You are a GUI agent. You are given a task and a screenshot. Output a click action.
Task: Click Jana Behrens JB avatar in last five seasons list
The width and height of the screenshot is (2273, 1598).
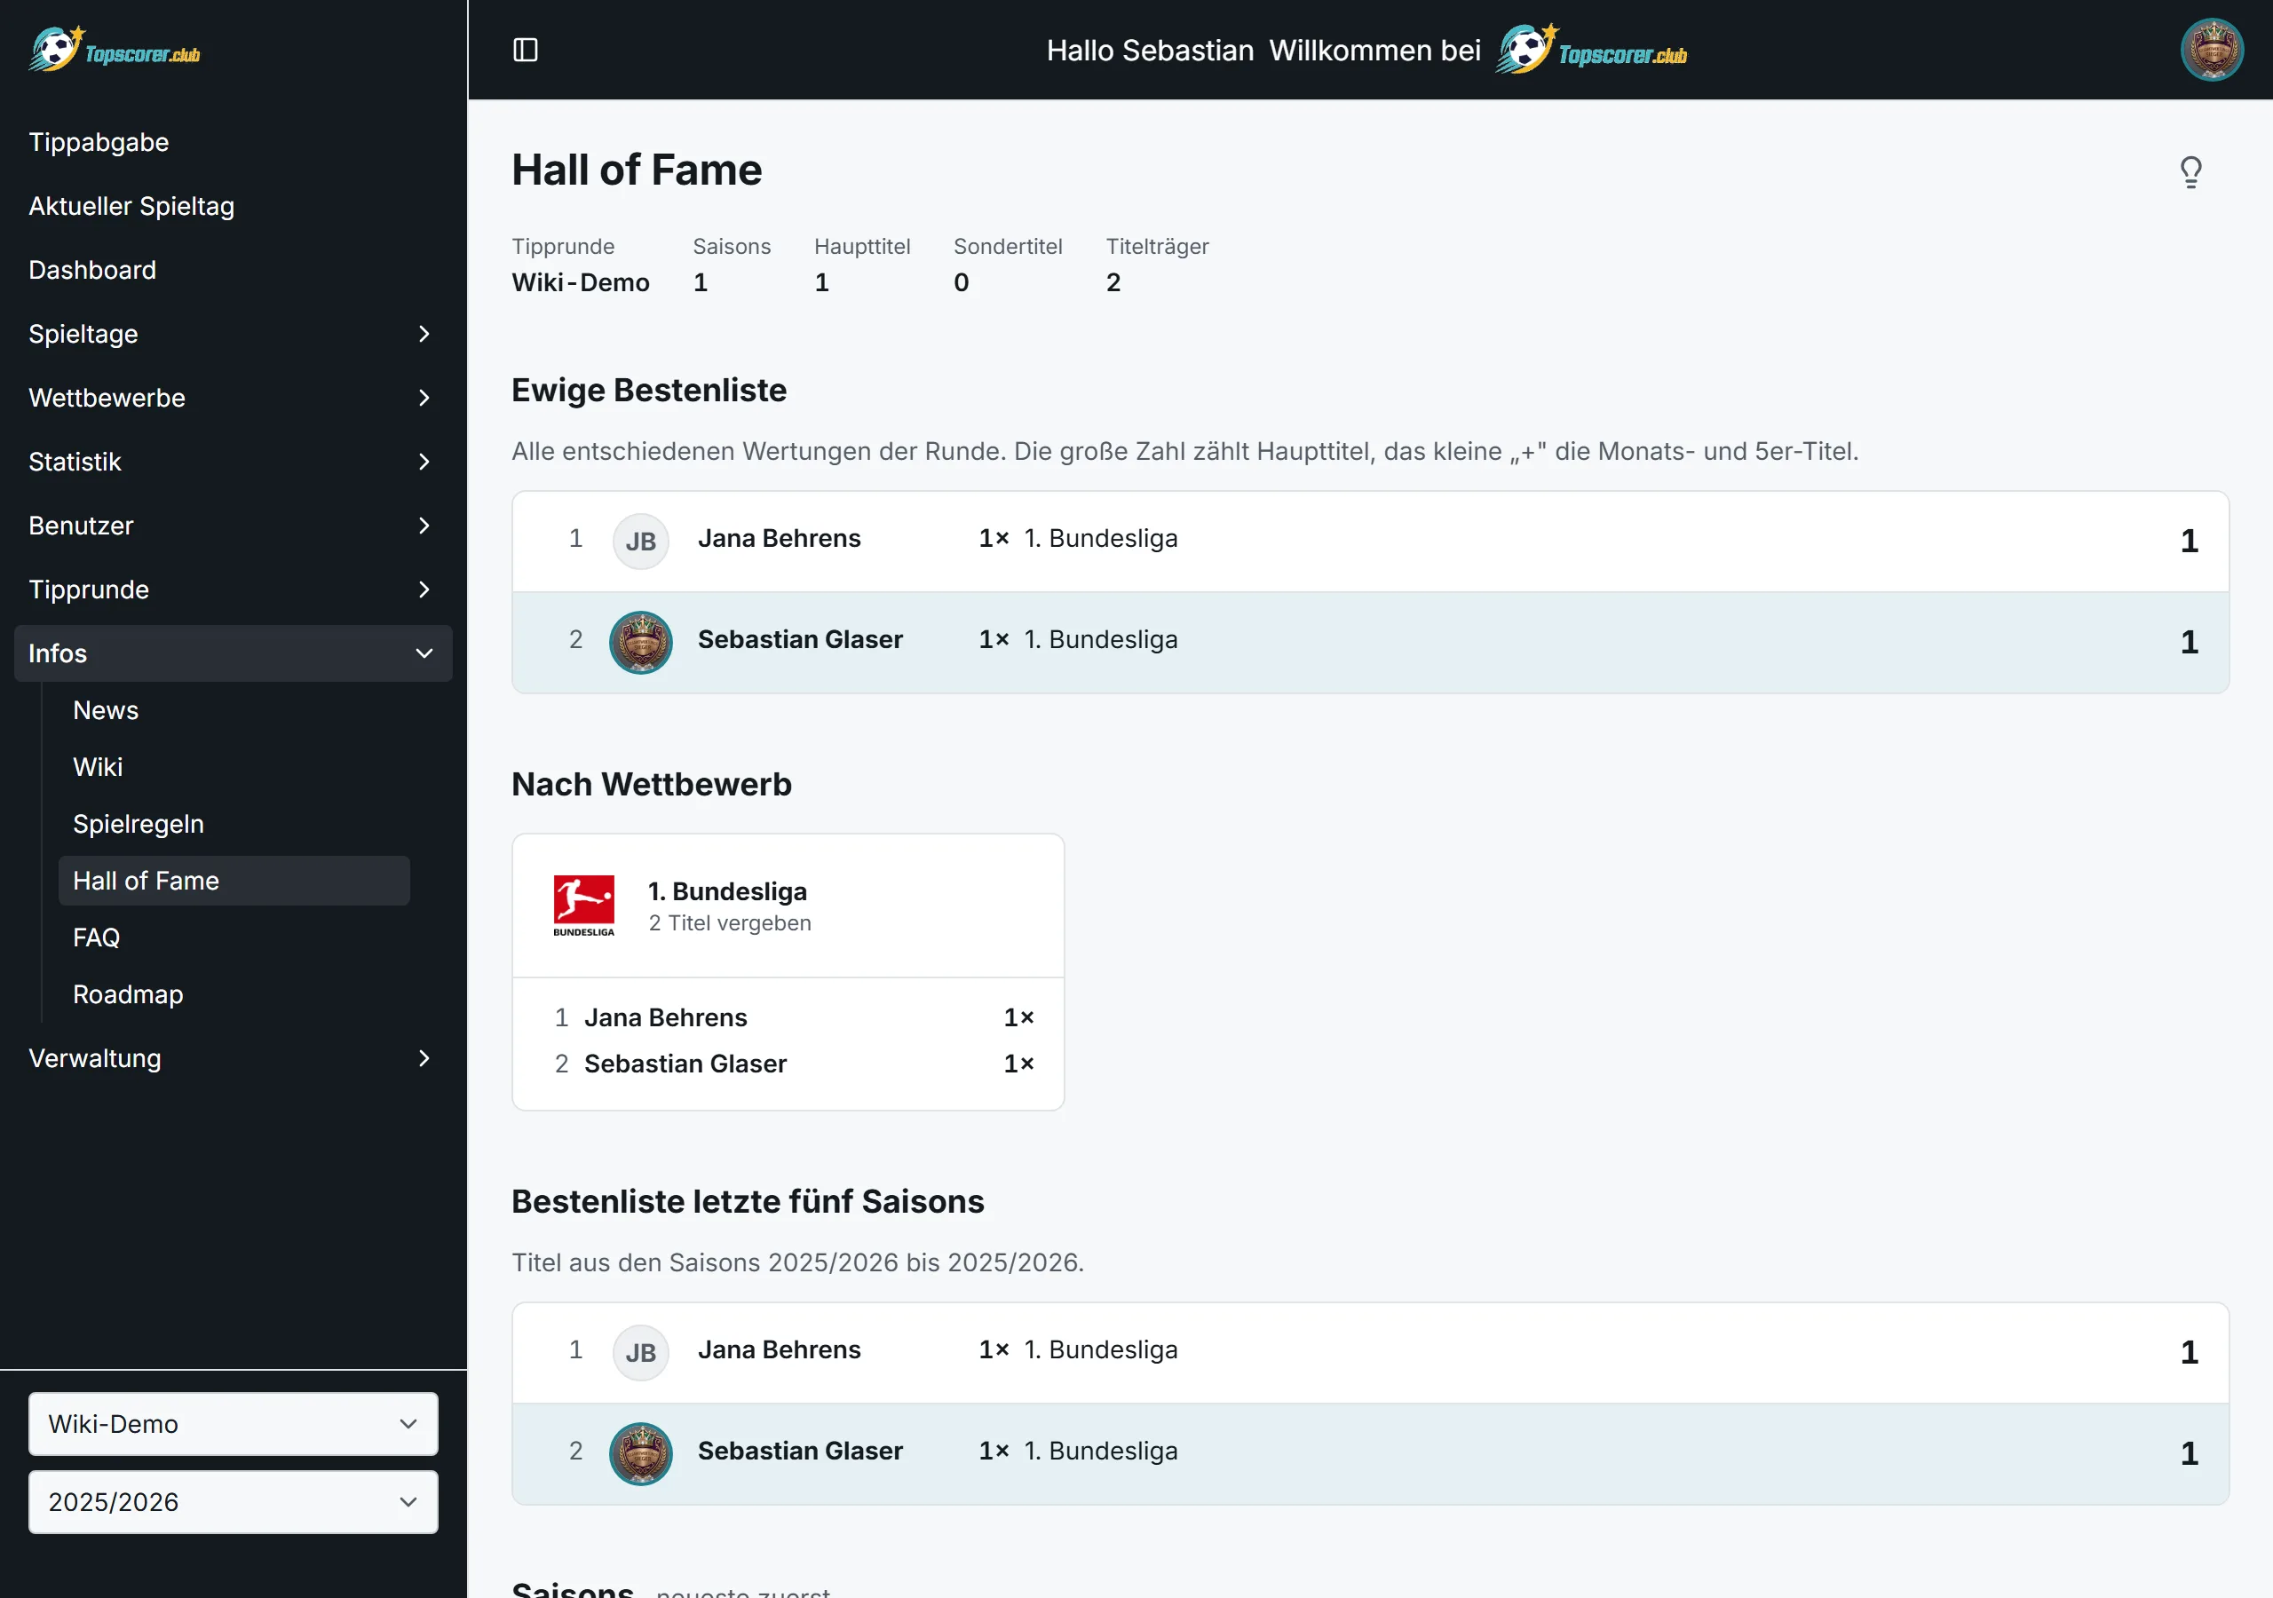point(640,1352)
